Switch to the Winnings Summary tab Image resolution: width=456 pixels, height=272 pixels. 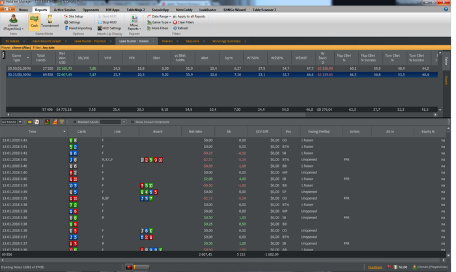pos(227,41)
